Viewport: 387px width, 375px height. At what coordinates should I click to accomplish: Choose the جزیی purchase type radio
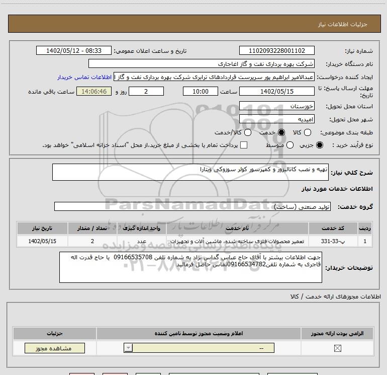319,145
